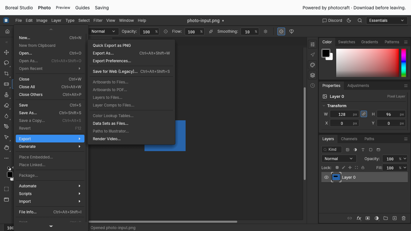Select the Hand tool

(x=6, y=148)
